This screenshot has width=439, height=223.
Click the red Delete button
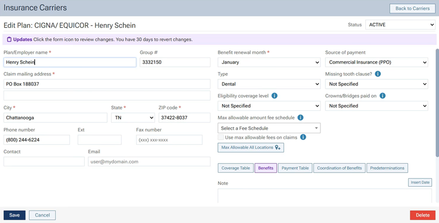422,215
